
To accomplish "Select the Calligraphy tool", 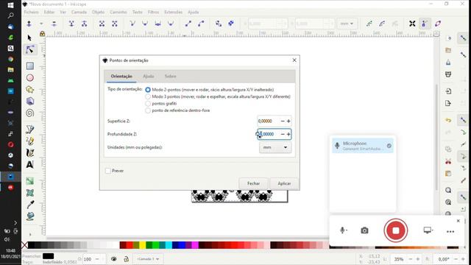I will pos(29,152).
